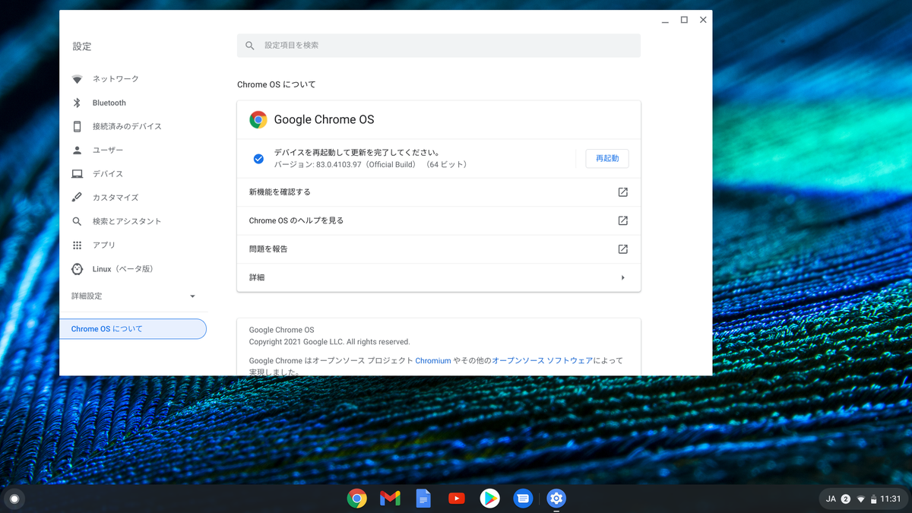912x513 pixels.
Task: Open Play Store from the shelf
Action: (x=490, y=499)
